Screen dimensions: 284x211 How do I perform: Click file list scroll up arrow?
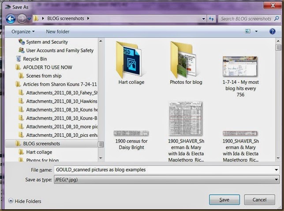[x=278, y=41]
